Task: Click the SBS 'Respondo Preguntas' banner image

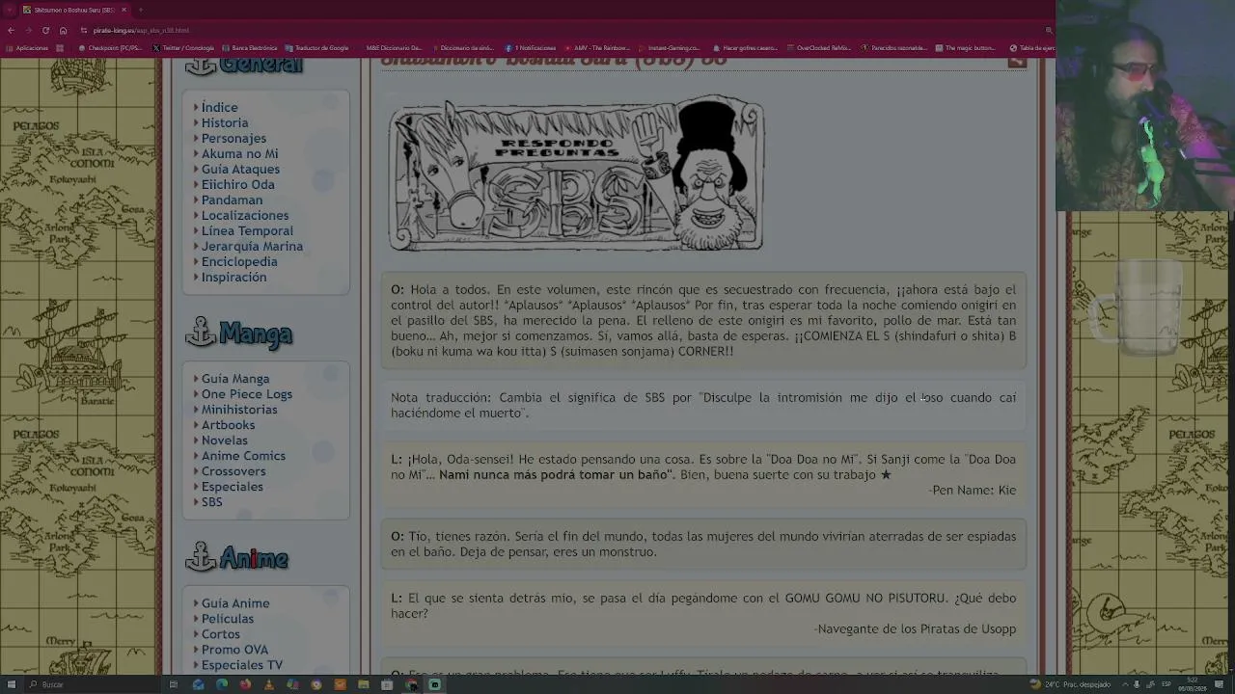Action: [x=576, y=173]
